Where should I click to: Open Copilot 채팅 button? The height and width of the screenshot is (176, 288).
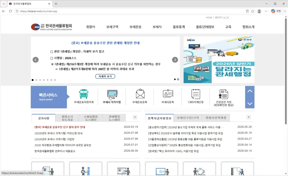276,11
